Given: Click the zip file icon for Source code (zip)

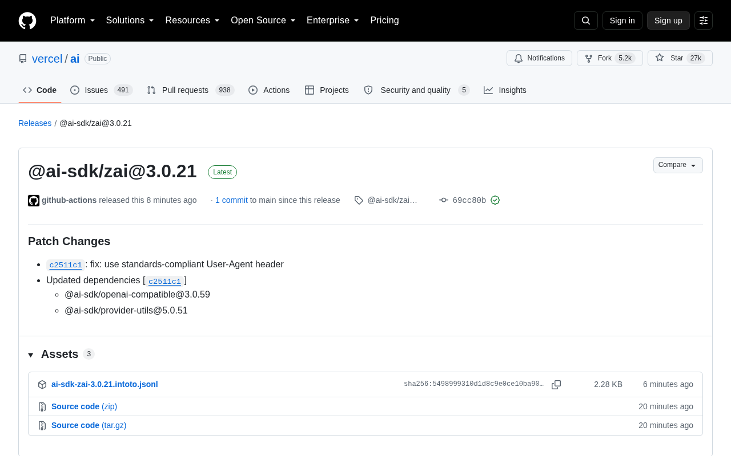Looking at the screenshot, I should point(42,407).
